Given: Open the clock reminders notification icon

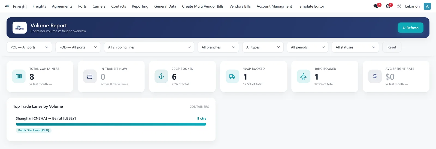Looking at the screenshot, I should click(x=389, y=6).
